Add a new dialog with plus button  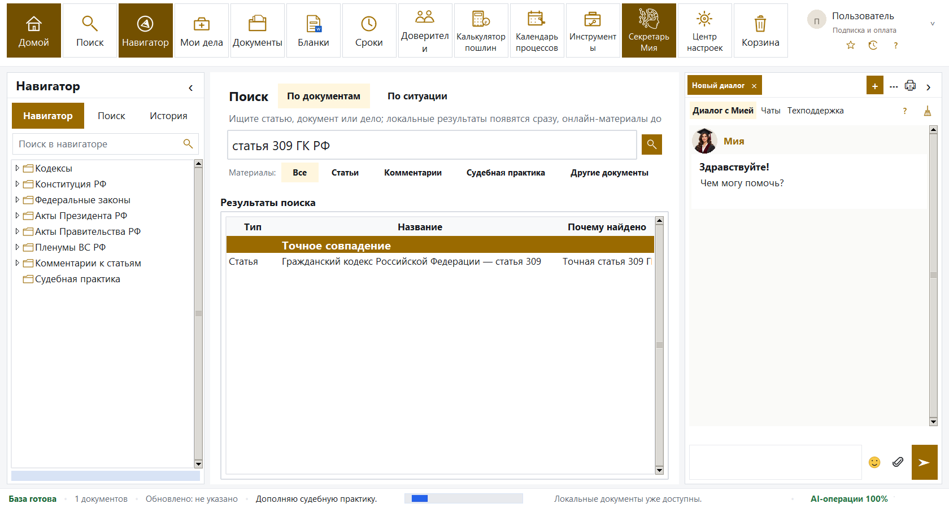(874, 86)
